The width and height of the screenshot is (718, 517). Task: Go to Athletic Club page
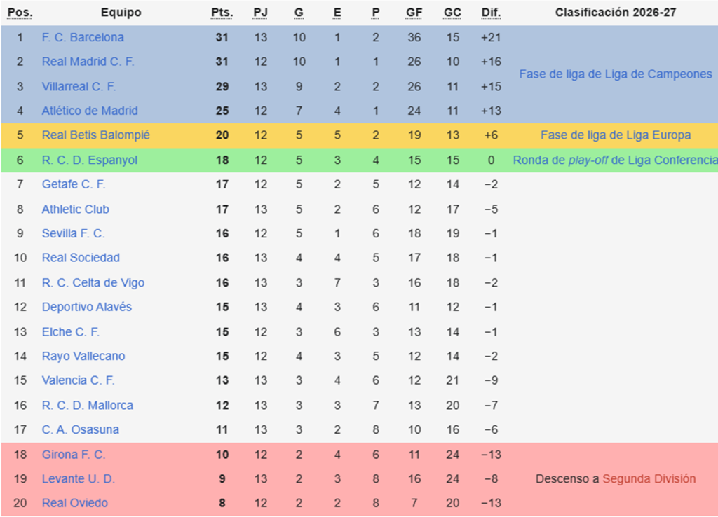click(75, 209)
